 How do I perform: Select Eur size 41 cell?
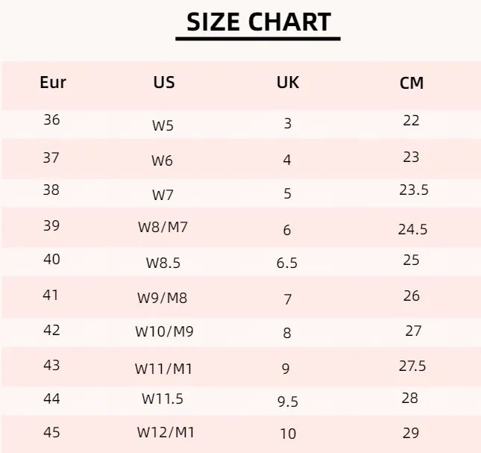click(51, 295)
